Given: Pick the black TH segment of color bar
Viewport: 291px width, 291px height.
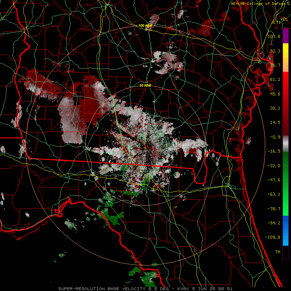Looking at the screenshot, I should pos(286,252).
